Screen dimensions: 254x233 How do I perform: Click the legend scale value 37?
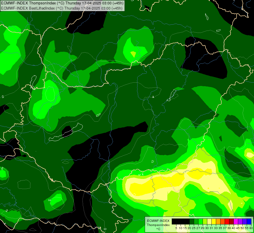[225, 228]
